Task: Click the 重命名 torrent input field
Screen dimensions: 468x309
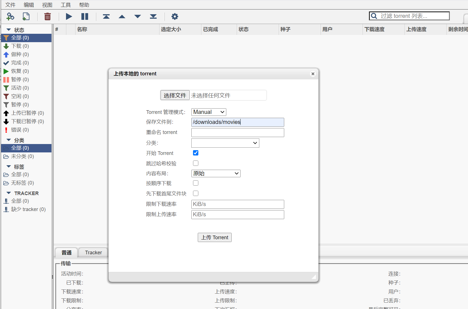Action: [238, 133]
